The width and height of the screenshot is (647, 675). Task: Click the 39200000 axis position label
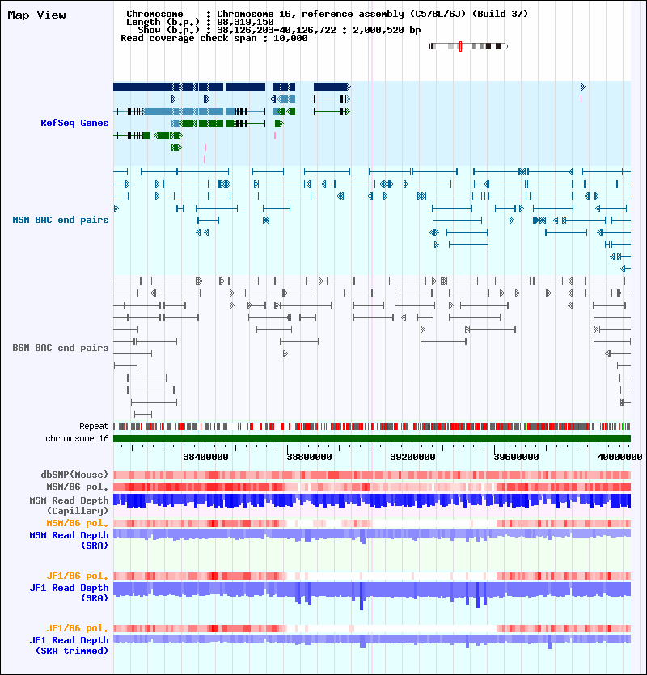412,458
